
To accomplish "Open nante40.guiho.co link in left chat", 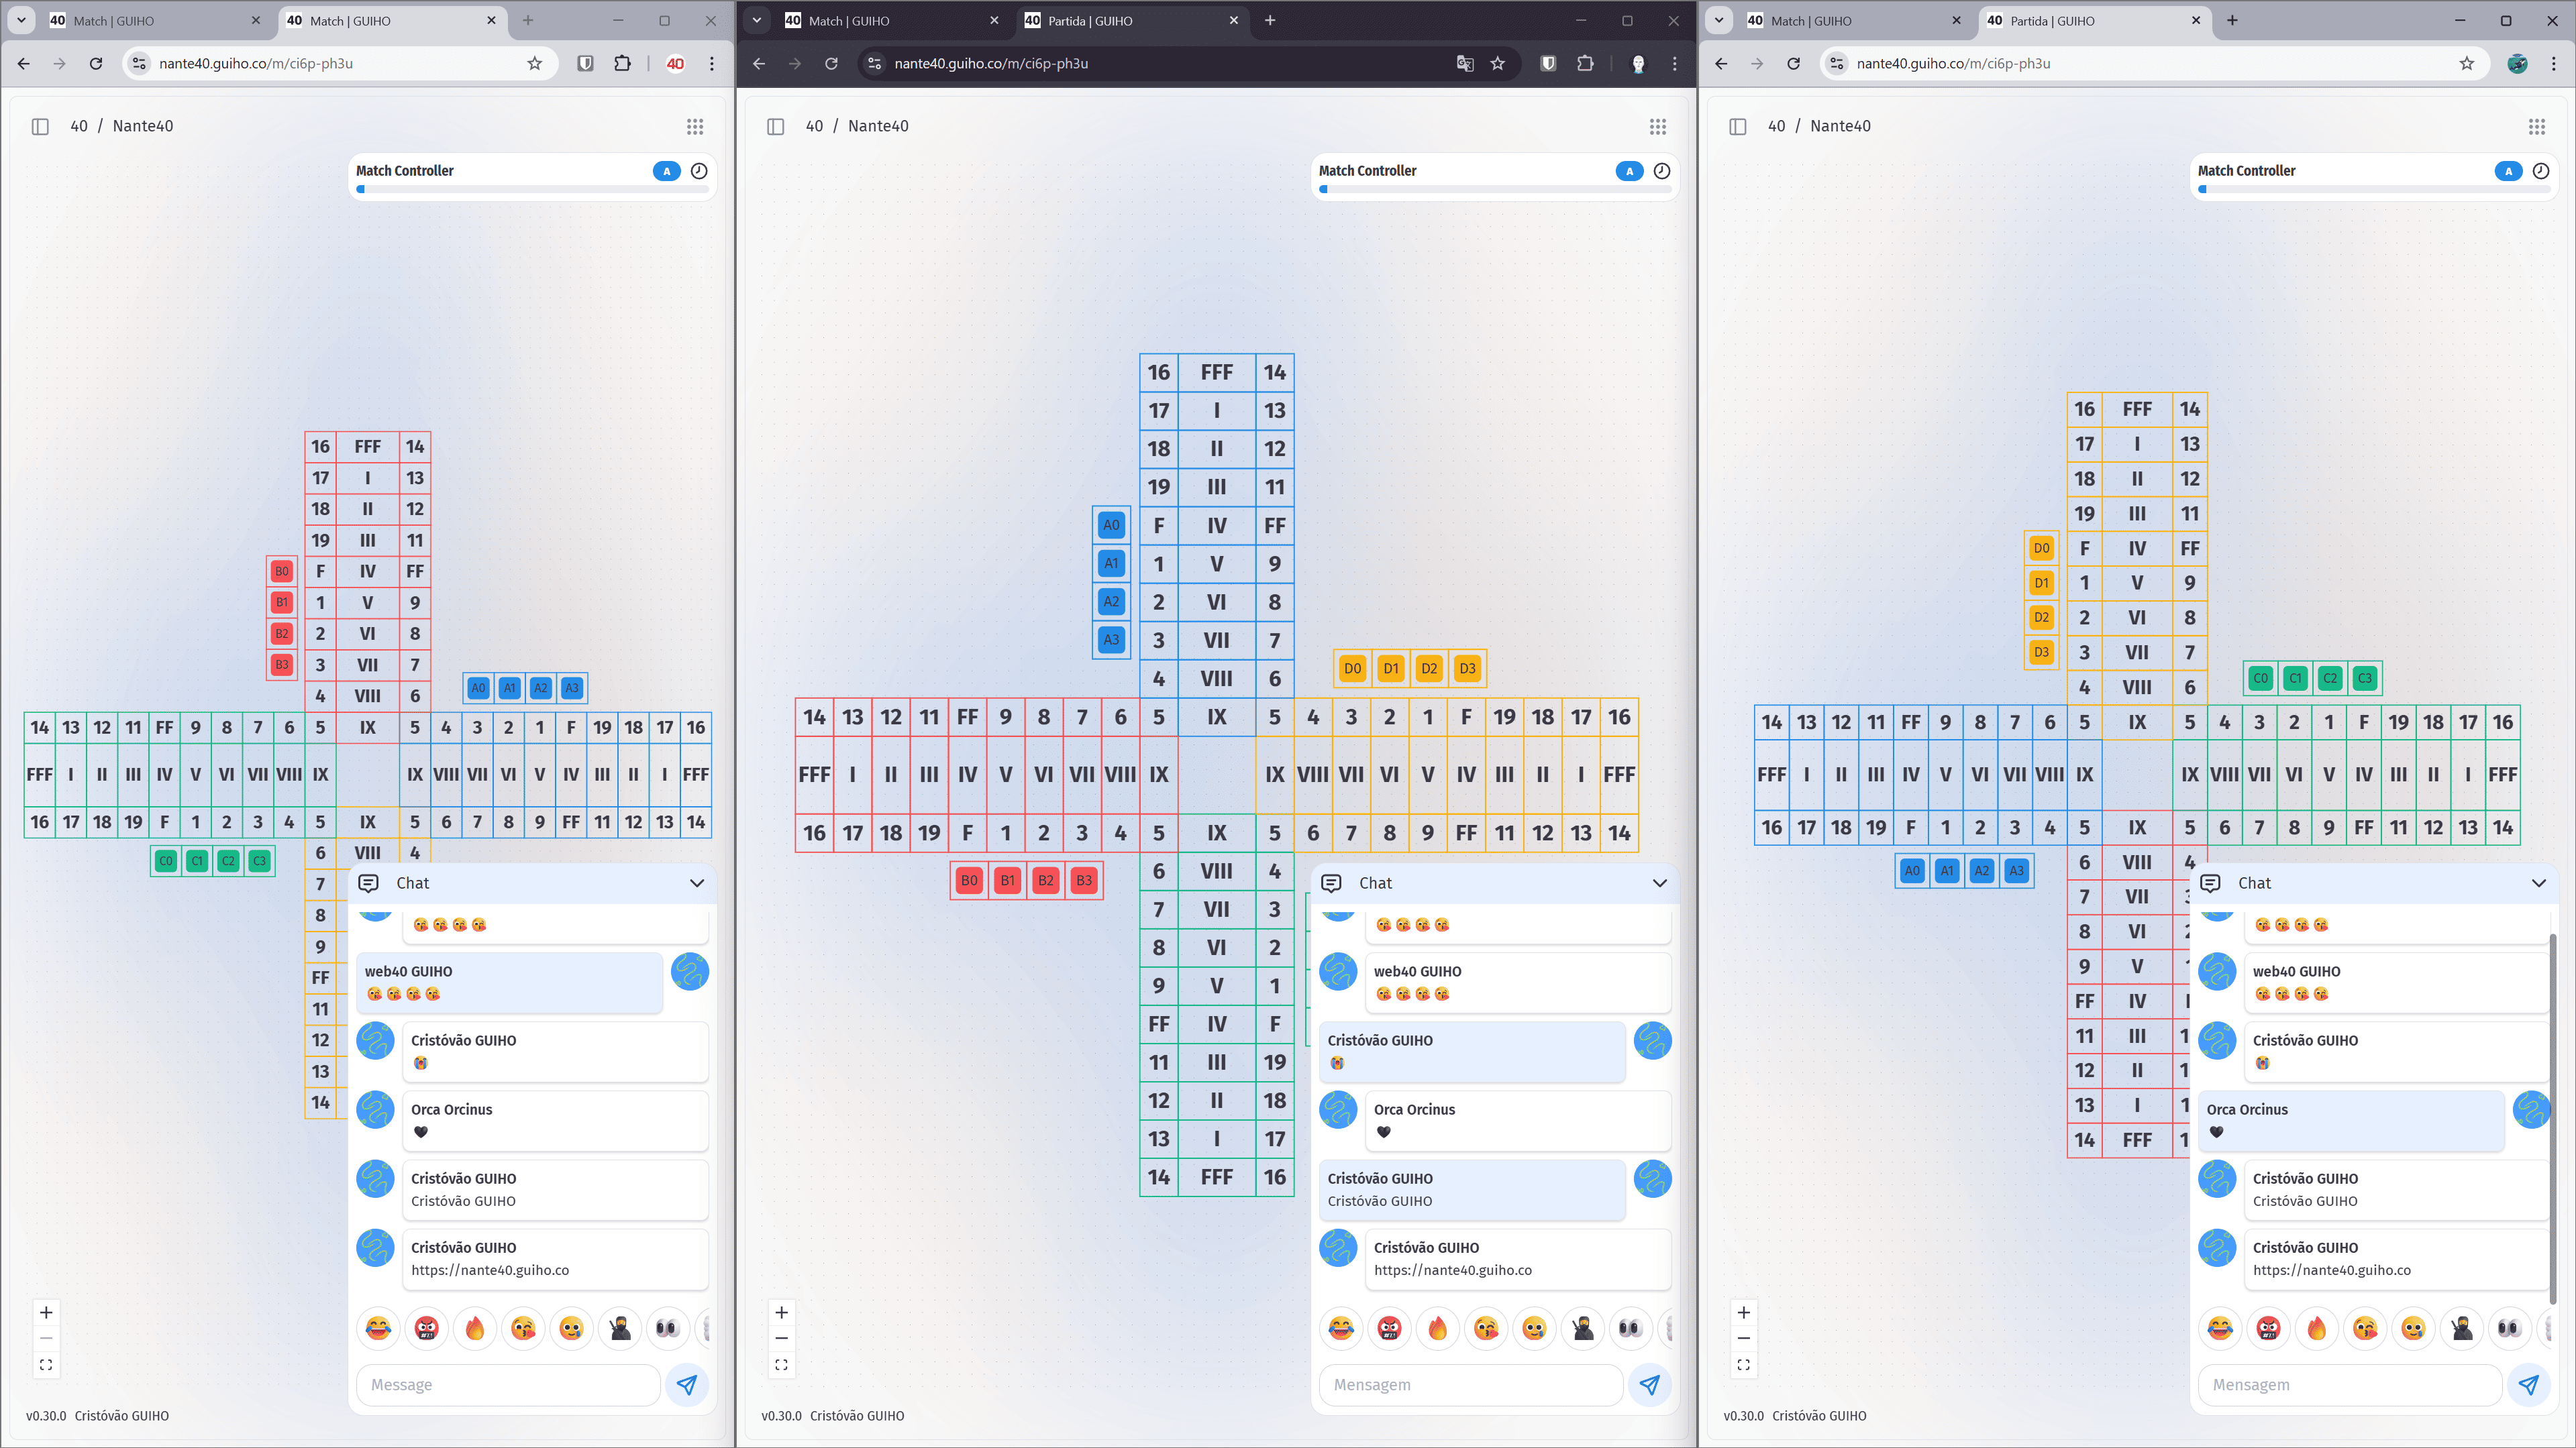I will click(490, 1270).
